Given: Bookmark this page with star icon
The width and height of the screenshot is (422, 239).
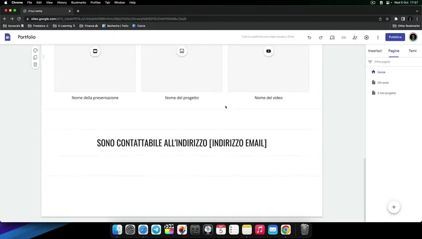Looking at the screenshot, I should coord(387,19).
